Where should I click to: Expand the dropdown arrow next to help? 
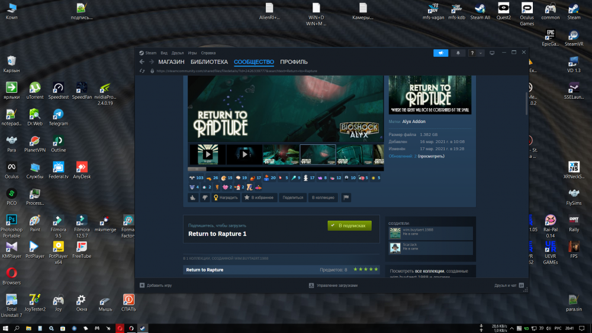480,53
